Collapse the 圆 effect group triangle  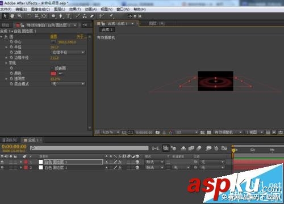coord(2,37)
